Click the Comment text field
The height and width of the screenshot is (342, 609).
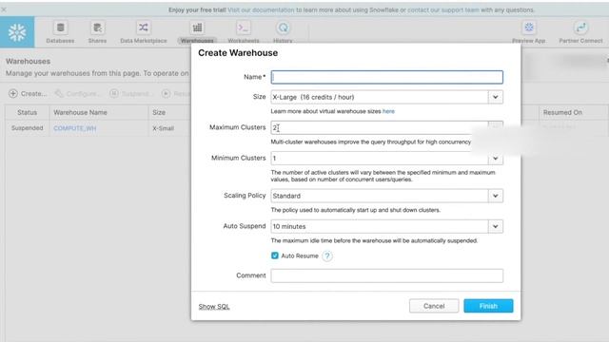pyautogui.click(x=387, y=275)
